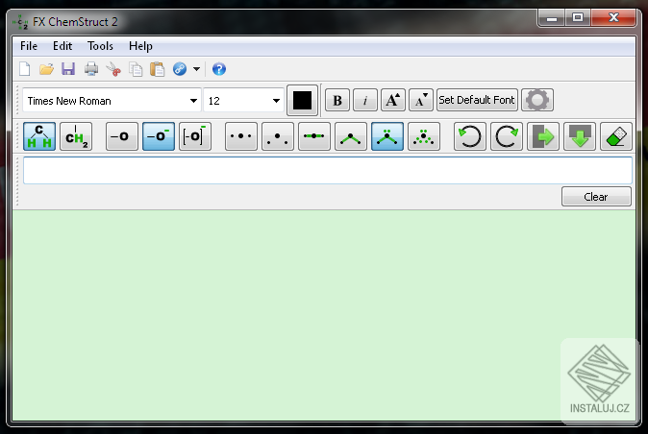Viewport: 648px width, 434px height.
Task: Choose the bent green bond layout
Action: coord(351,136)
